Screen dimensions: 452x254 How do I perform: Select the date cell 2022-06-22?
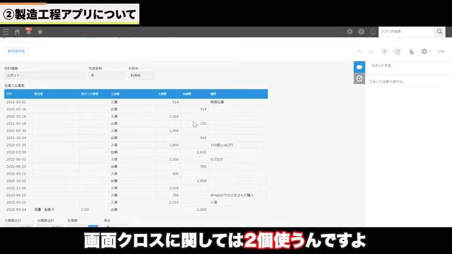16,167
